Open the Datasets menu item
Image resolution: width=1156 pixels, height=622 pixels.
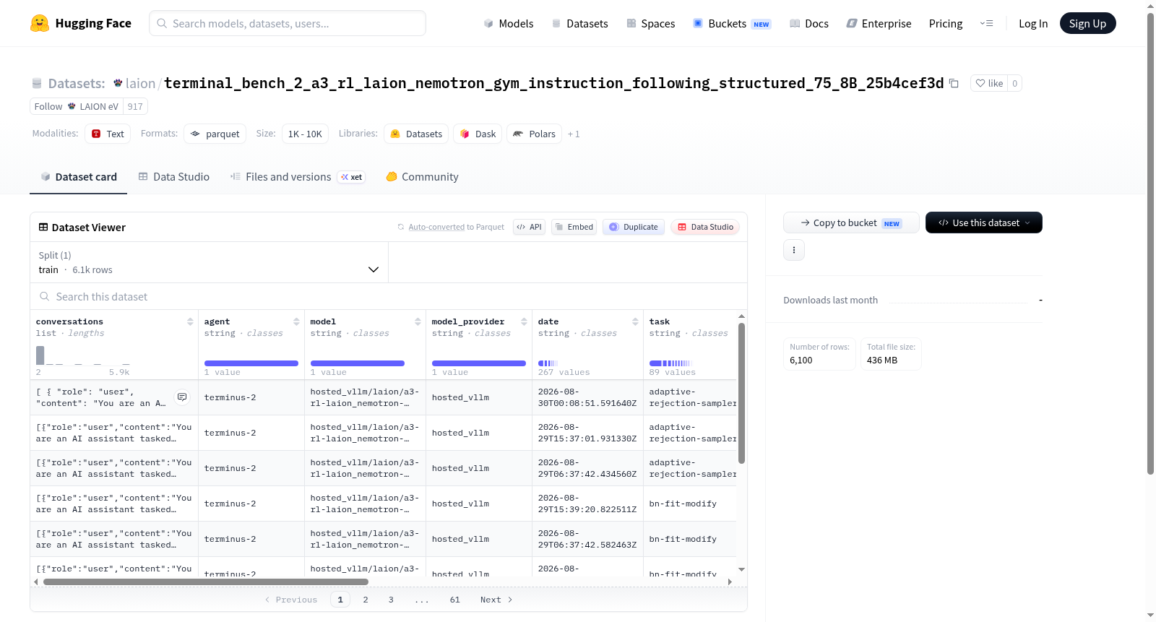tap(580, 23)
